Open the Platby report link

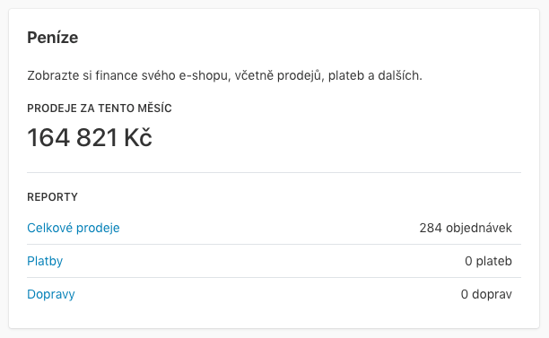click(45, 261)
